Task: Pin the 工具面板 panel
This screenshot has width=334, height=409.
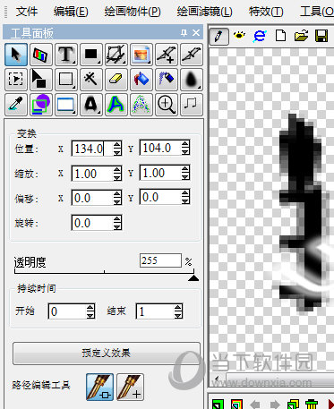Action: (184, 32)
